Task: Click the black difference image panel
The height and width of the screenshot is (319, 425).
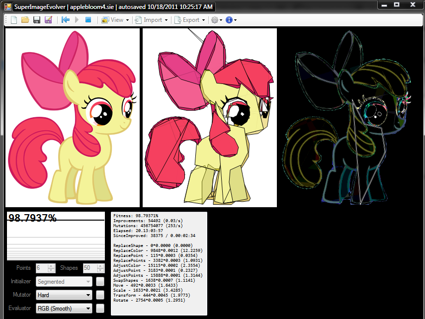Action: (347, 118)
